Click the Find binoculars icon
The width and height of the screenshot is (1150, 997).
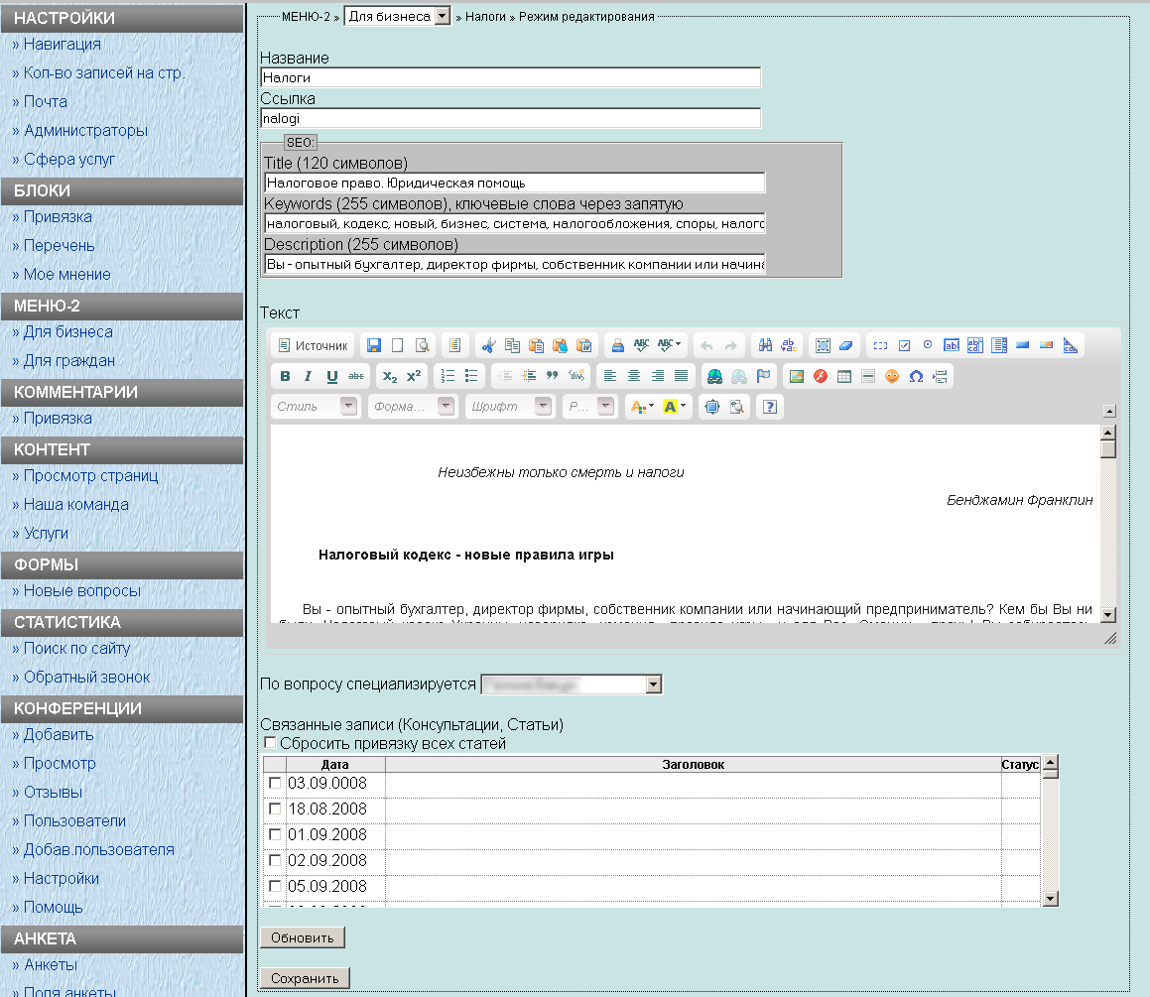coord(765,345)
